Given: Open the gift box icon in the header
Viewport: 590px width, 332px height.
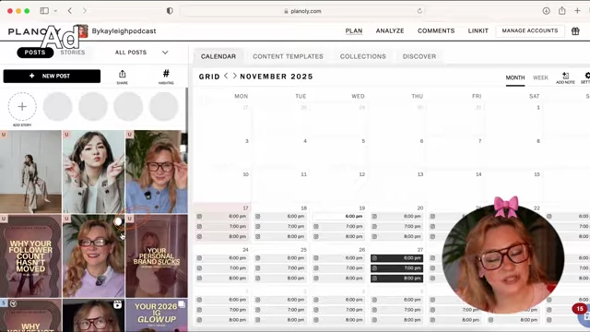Looking at the screenshot, I should 575,30.
